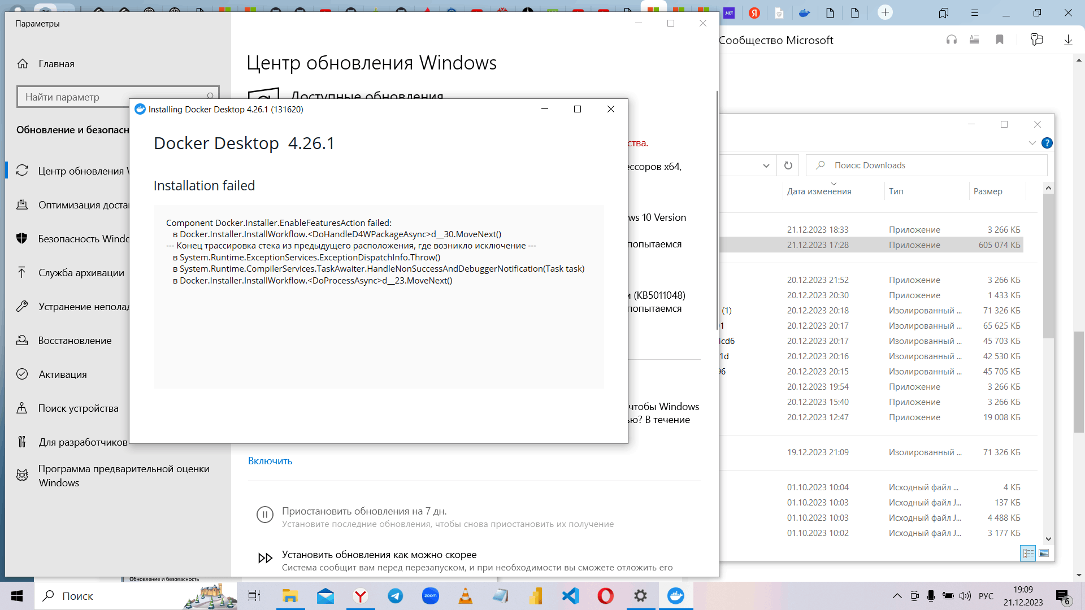Open Task View on the taskbar
This screenshot has height=610, width=1085.
[254, 596]
